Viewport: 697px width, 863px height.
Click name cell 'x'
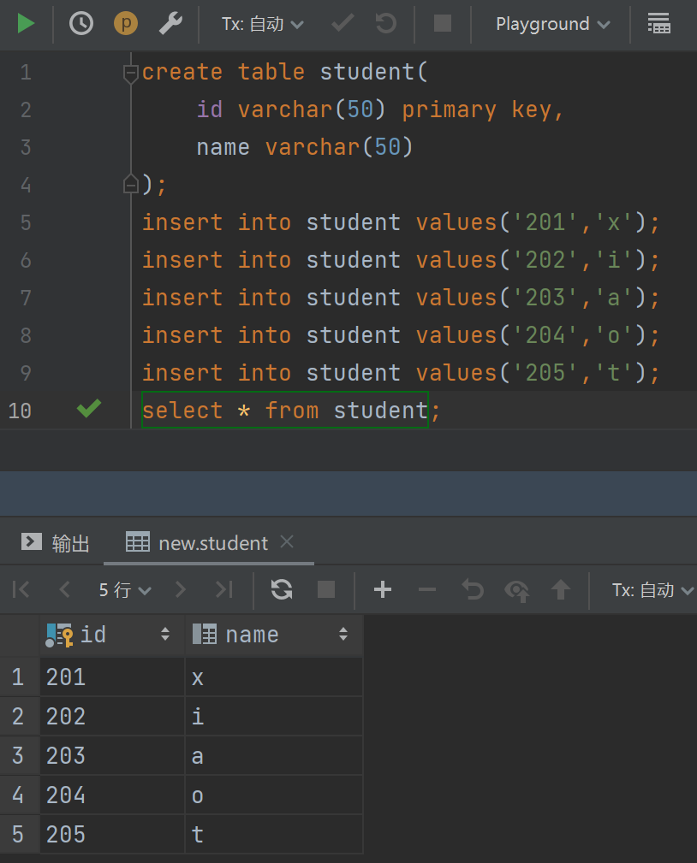[274, 677]
